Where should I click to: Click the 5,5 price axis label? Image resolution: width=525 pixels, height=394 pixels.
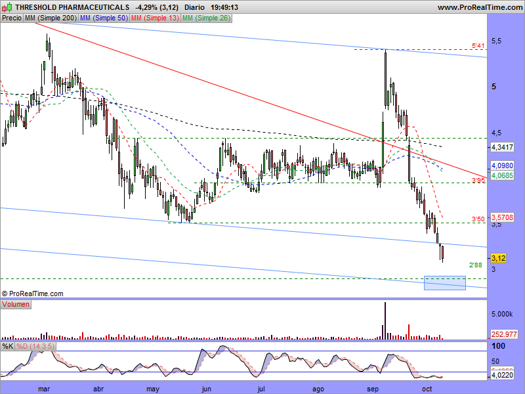point(496,41)
